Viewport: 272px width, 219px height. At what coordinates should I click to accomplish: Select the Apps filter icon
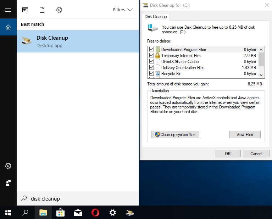coord(25,10)
